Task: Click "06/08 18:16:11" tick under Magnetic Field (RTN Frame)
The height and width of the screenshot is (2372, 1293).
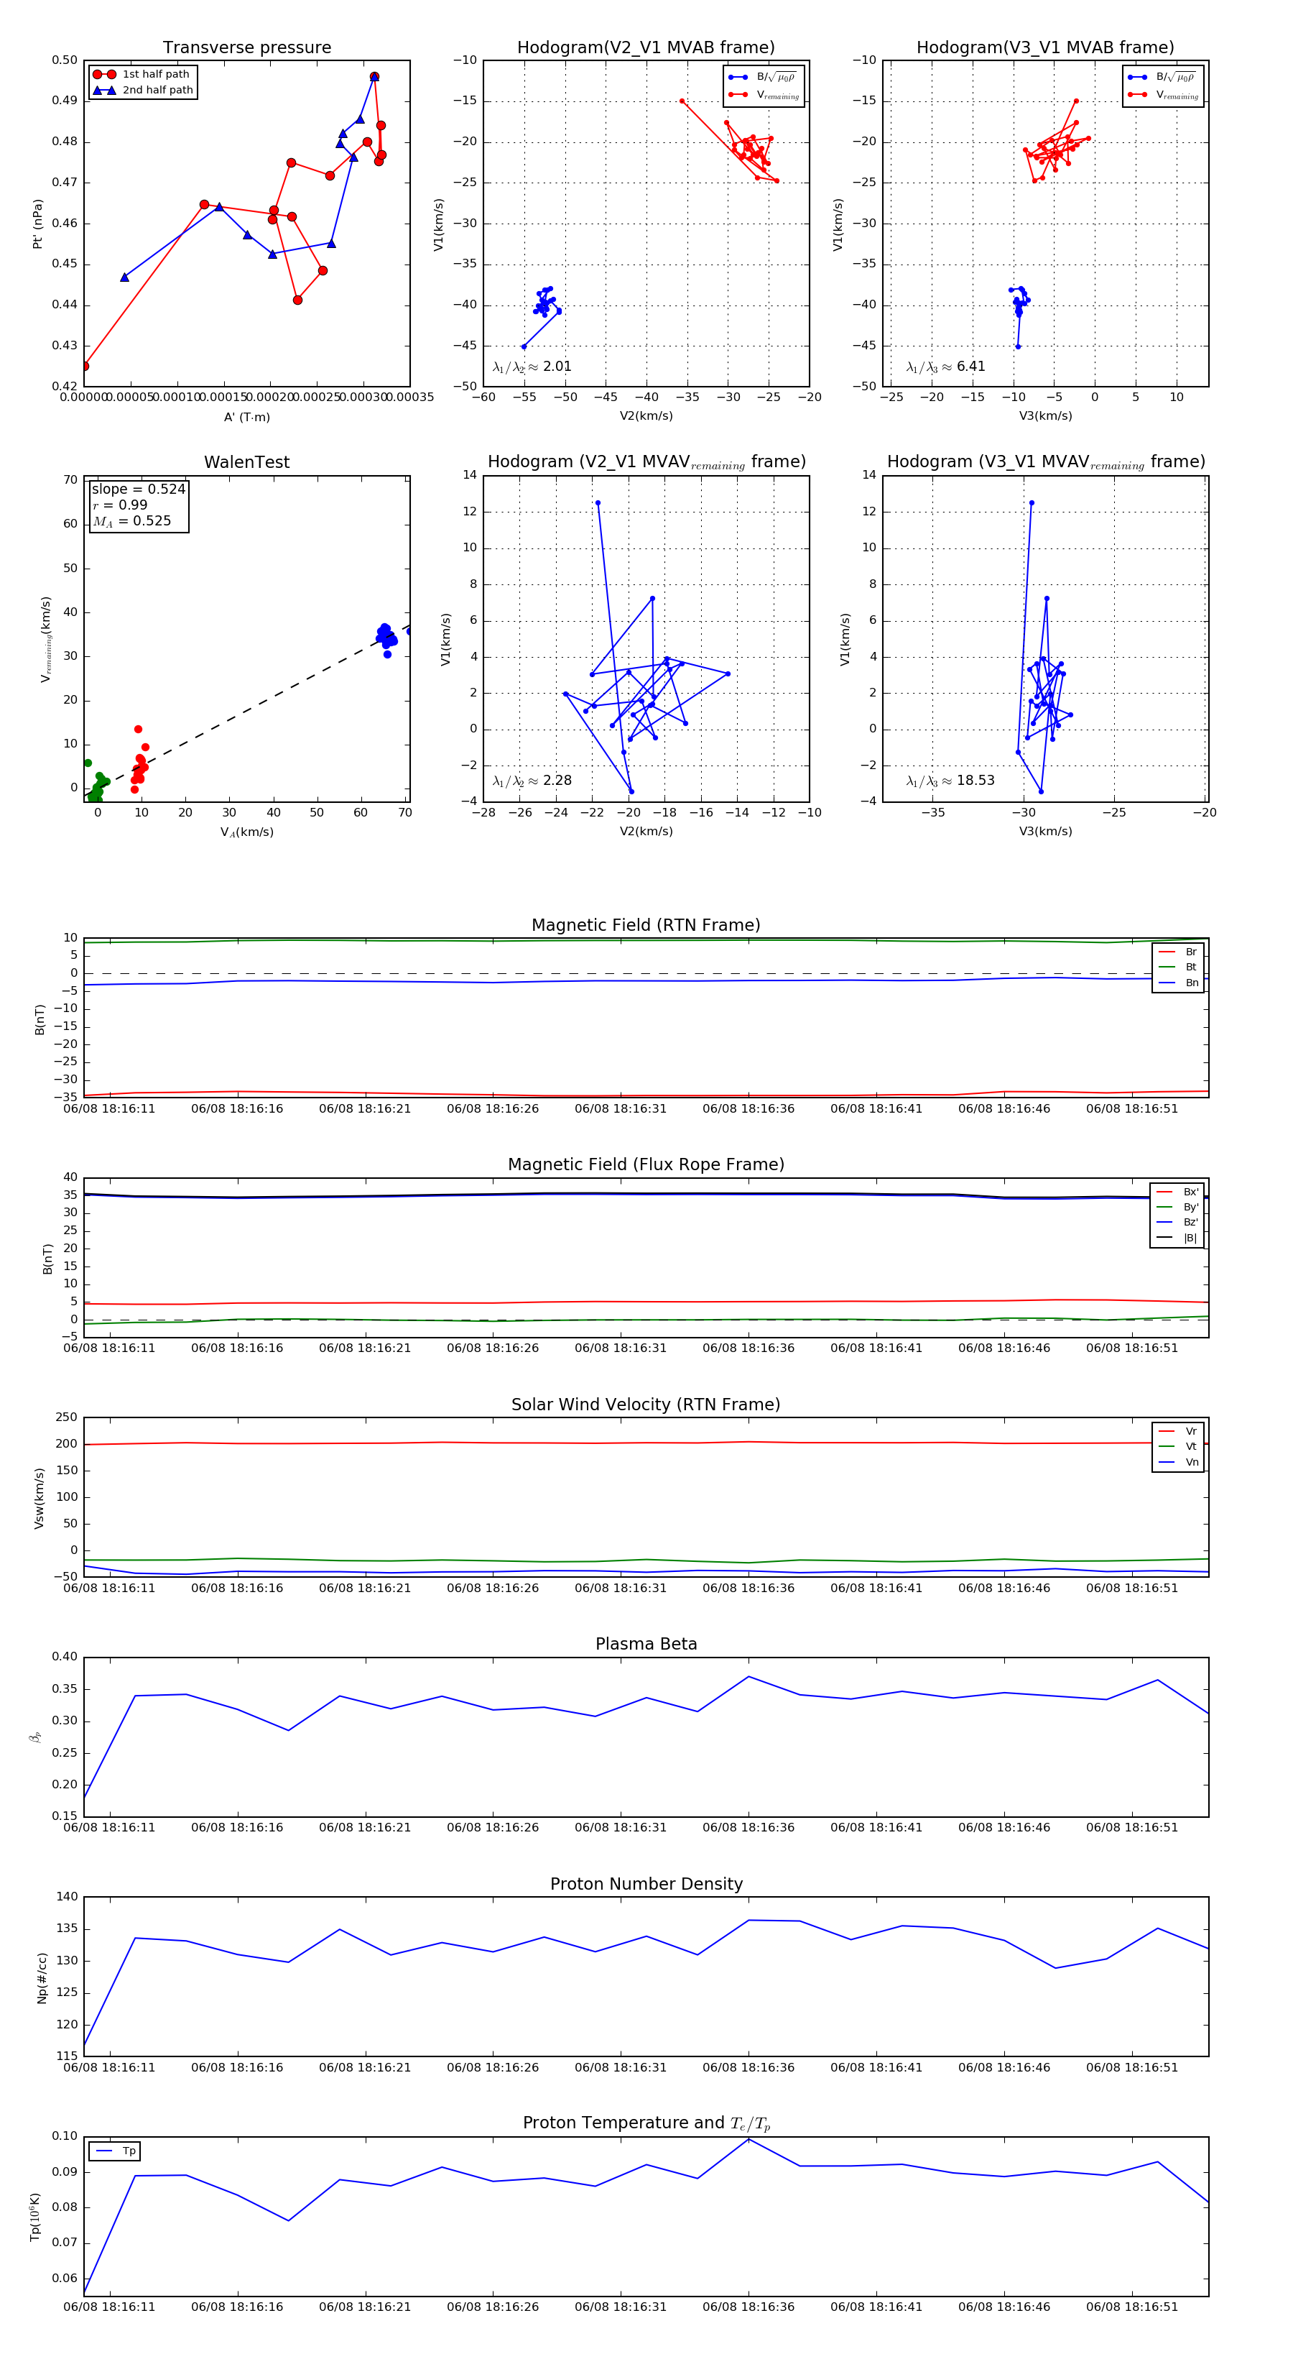Action: (109, 1108)
